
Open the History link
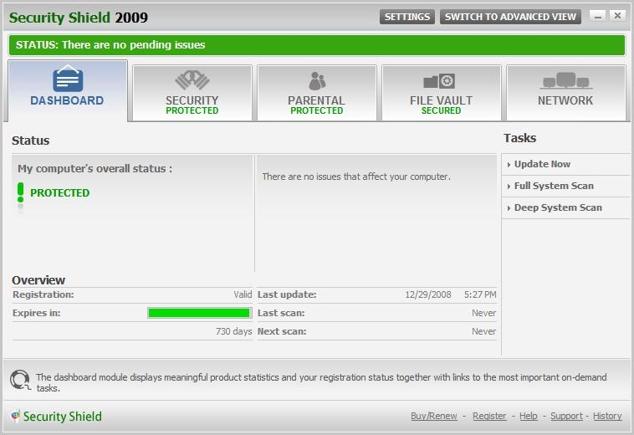[x=607, y=416]
